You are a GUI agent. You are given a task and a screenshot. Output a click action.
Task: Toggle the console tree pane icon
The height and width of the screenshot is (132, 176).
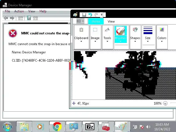21,18
